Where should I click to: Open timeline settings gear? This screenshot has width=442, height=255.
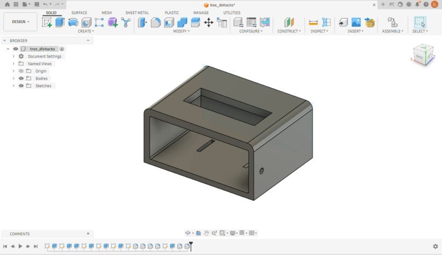point(435,246)
